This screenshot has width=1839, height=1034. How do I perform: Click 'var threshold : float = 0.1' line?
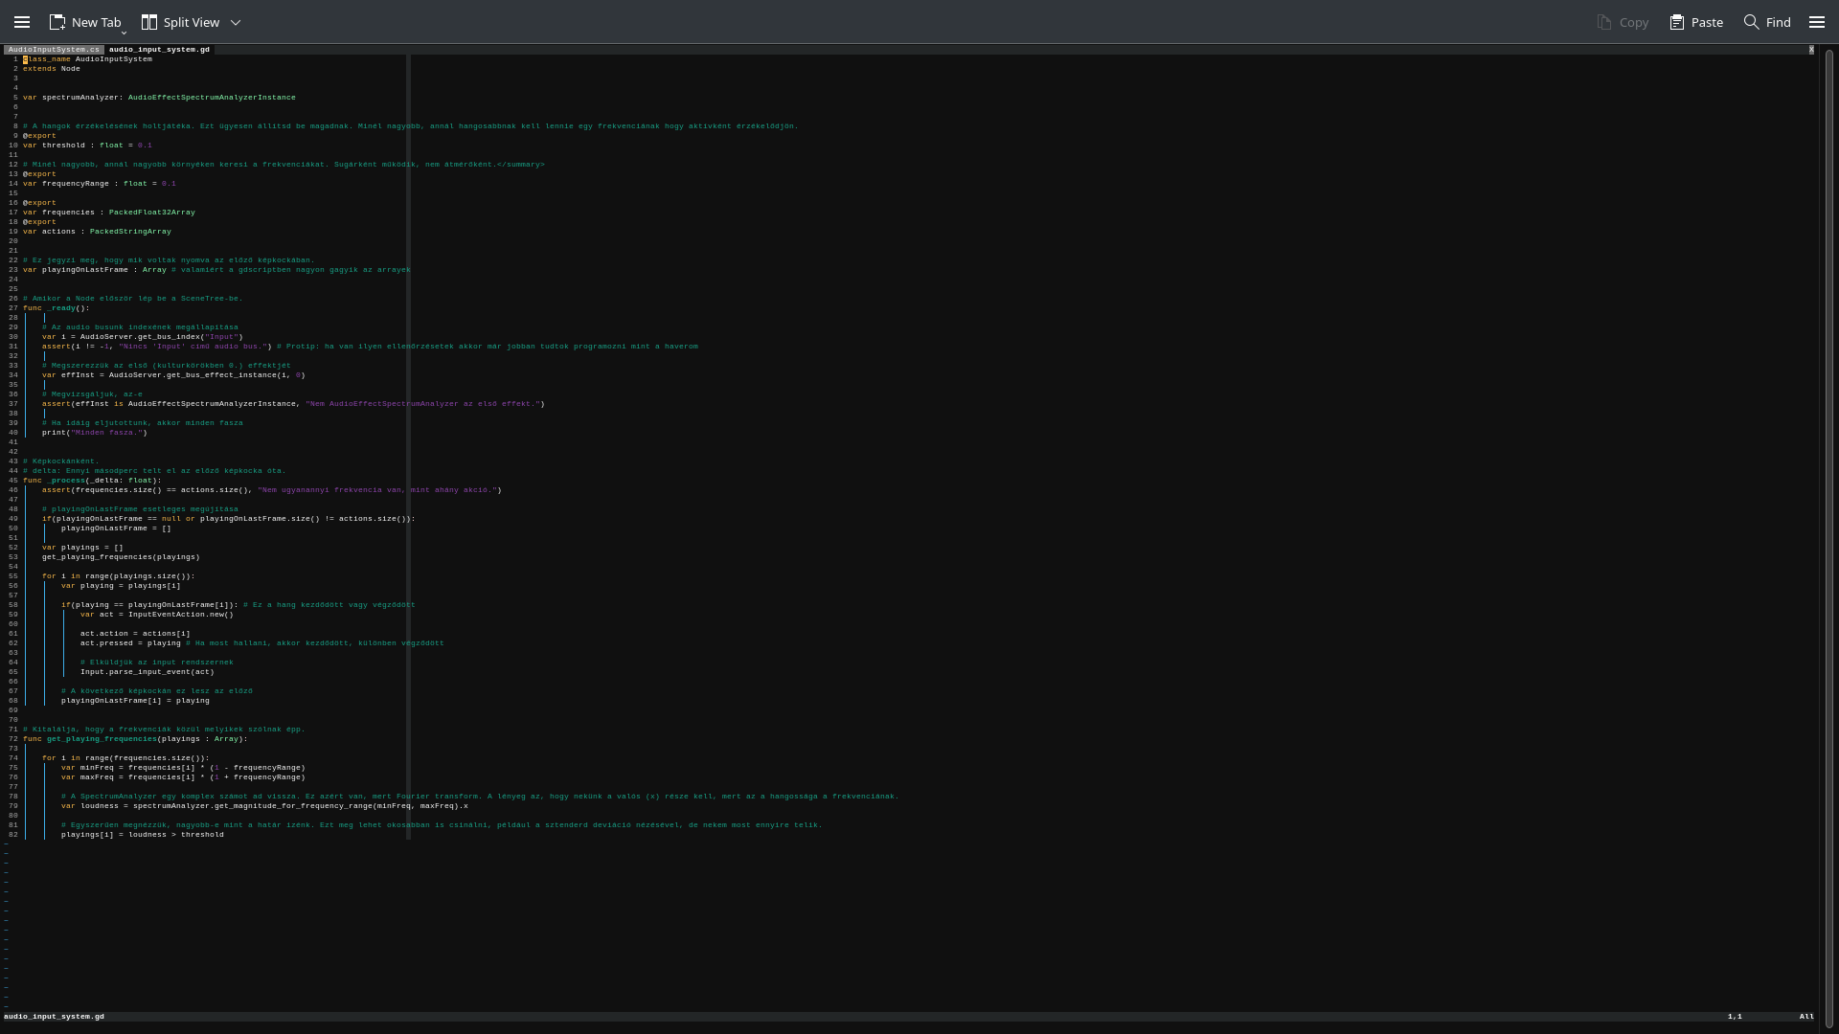tap(87, 145)
